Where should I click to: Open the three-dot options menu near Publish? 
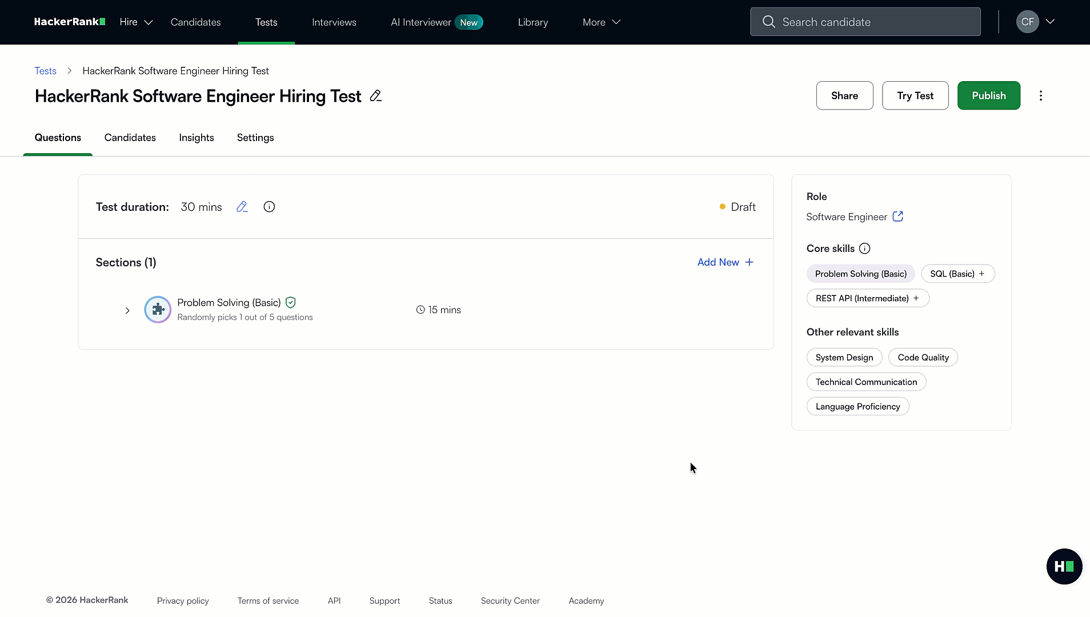click(x=1041, y=95)
